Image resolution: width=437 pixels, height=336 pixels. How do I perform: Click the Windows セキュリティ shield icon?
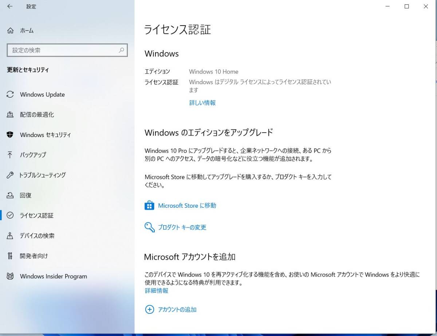10,135
